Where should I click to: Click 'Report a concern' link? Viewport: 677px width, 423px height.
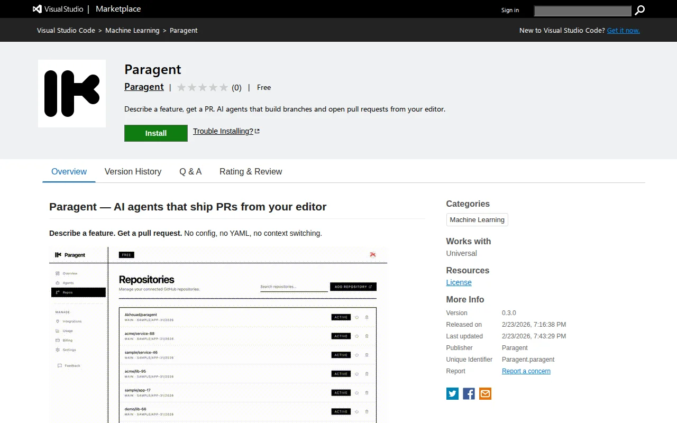(526, 371)
